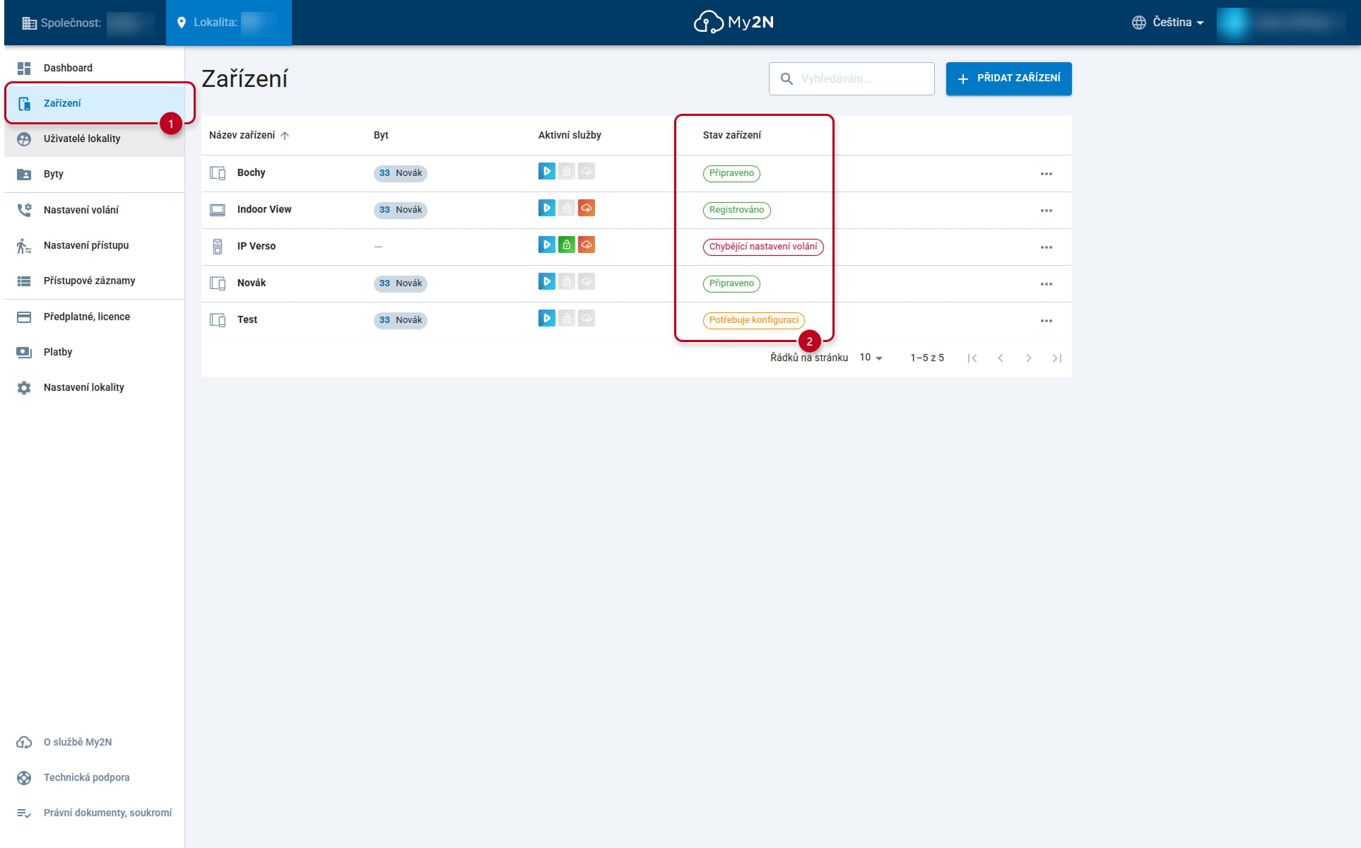Open more options for Indoor View row
Screen dimensions: 1361x848
1047,211
